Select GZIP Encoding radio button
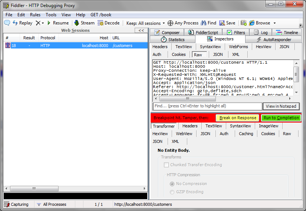This screenshot has height=211, width=306. [172, 192]
